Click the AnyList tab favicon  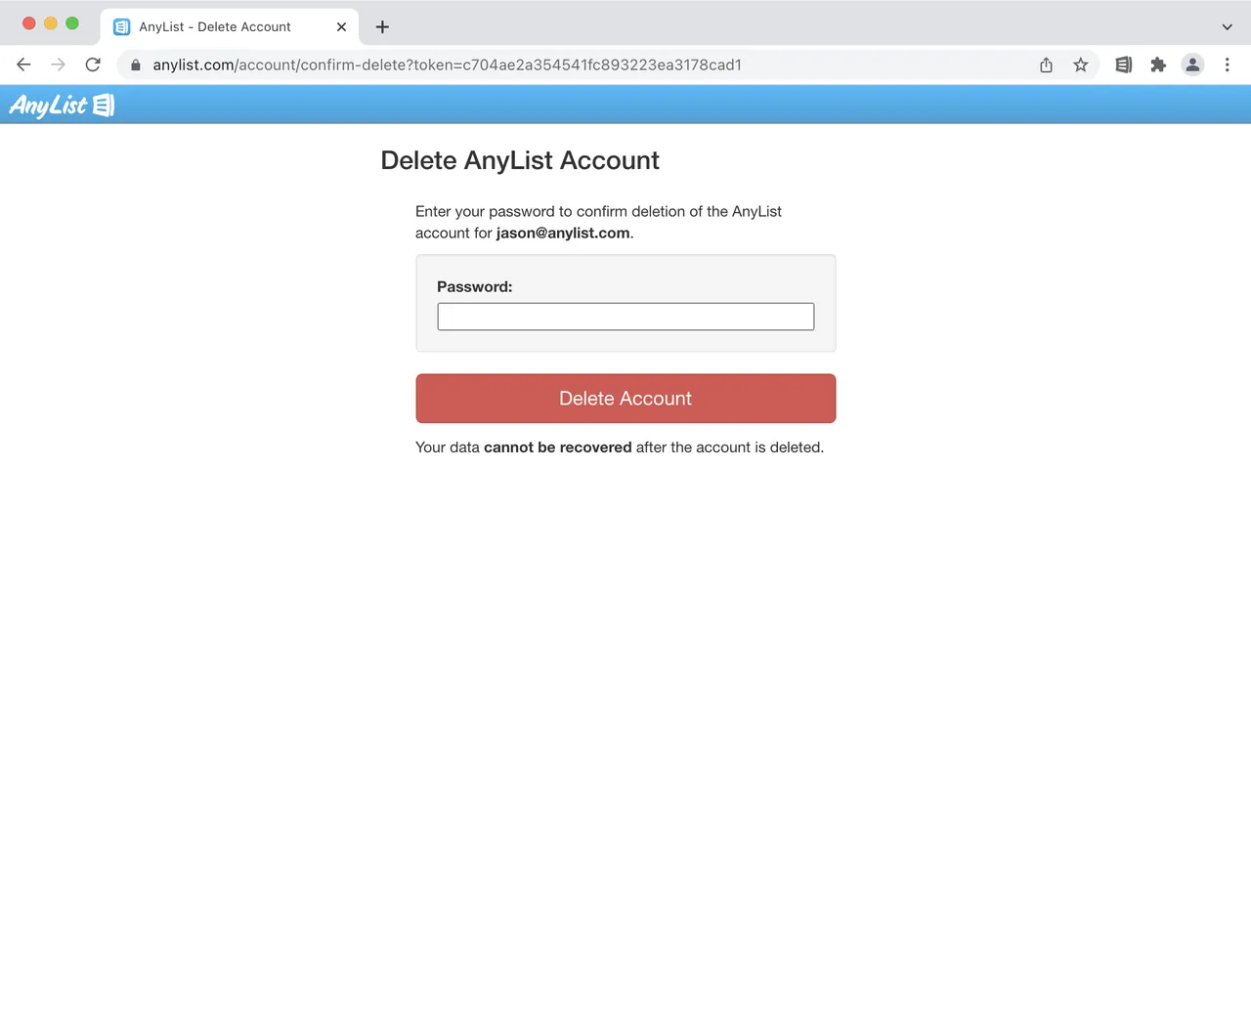[x=122, y=26]
